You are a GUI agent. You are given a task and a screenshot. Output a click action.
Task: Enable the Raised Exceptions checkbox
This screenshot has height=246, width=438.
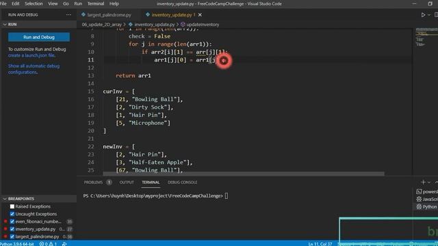click(12, 206)
